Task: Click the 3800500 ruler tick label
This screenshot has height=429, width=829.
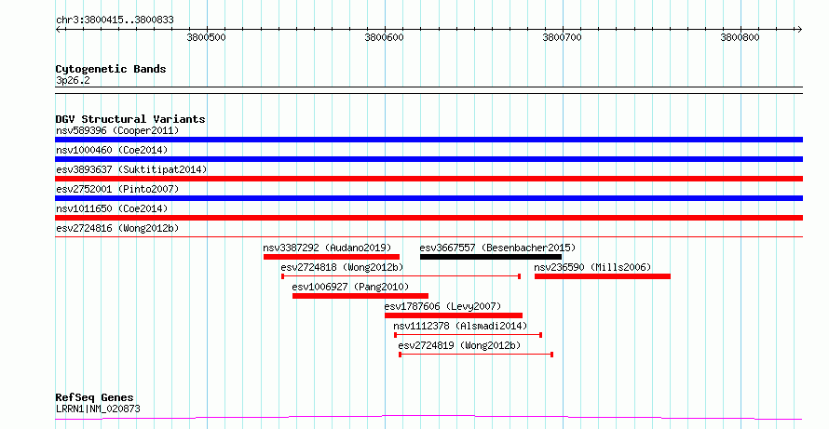Action: (x=206, y=37)
